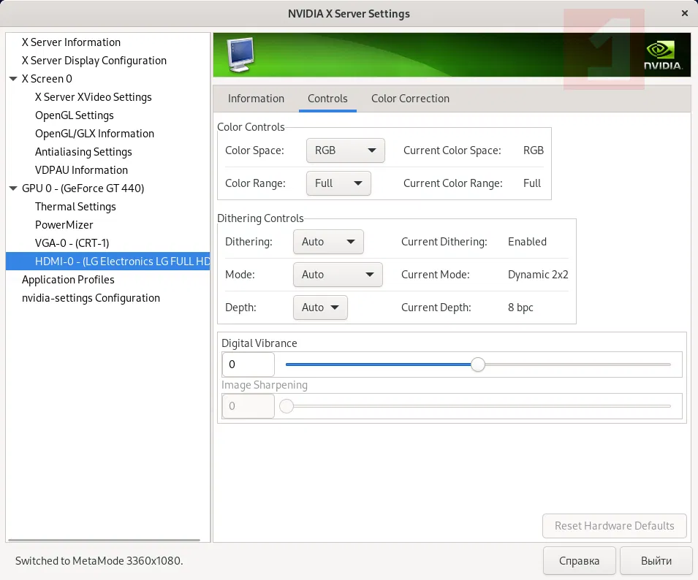The height and width of the screenshot is (580, 698).
Task: Close the NVIDIA X Server Settings window
Action: pyautogui.click(x=685, y=13)
